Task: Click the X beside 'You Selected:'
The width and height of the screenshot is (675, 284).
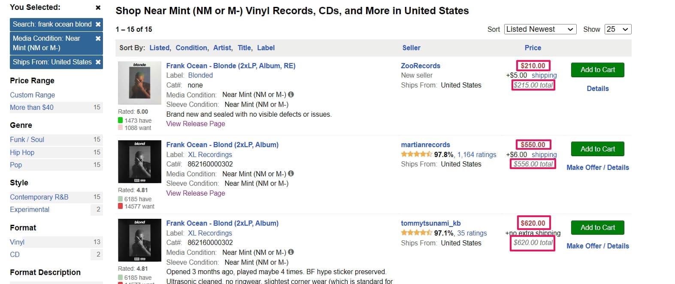Action: coord(98,7)
